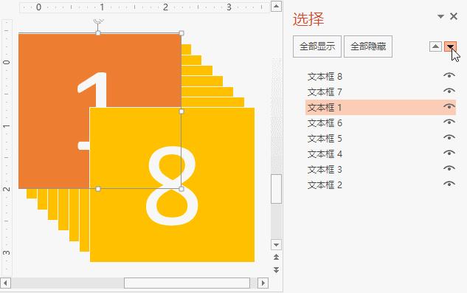Toggle visibility of 文本框 2
The height and width of the screenshot is (293, 467).
449,184
